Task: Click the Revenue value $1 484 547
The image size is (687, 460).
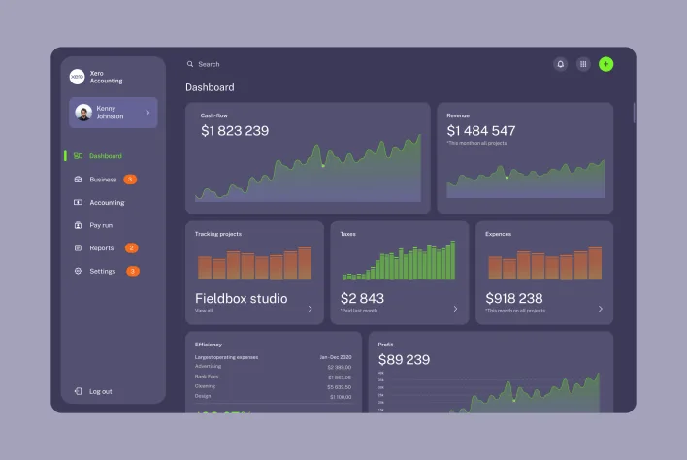Action: click(x=481, y=131)
